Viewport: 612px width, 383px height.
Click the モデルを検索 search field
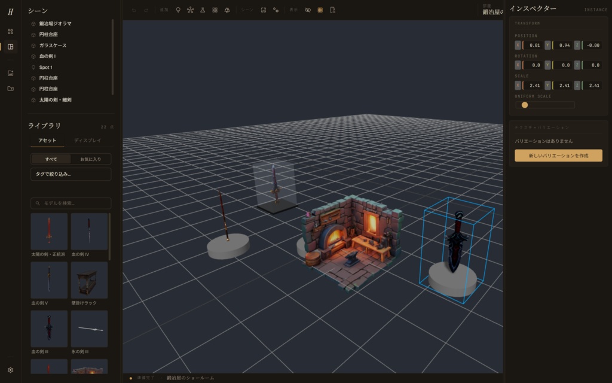tap(71, 203)
